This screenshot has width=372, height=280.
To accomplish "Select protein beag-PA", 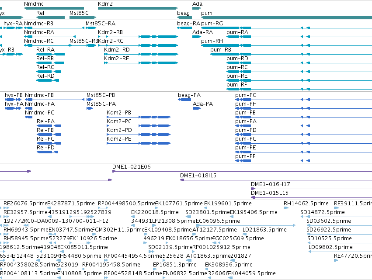I will click(184, 100).
